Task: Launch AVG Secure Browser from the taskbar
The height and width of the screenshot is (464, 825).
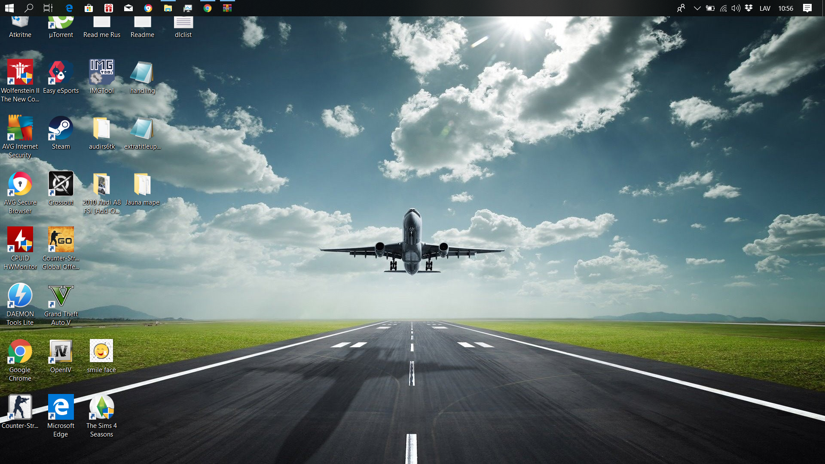Action: (x=148, y=8)
